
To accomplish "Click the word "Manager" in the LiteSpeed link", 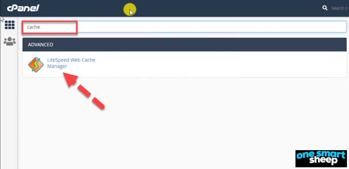I will pos(57,66).
